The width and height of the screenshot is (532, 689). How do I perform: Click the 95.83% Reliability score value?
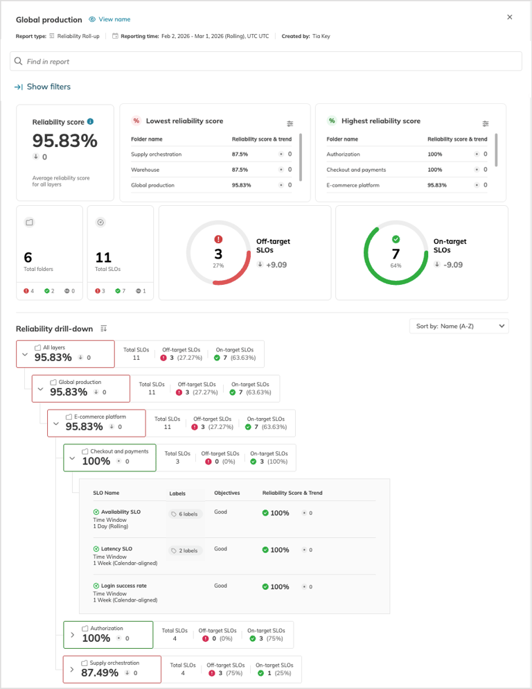pos(65,141)
